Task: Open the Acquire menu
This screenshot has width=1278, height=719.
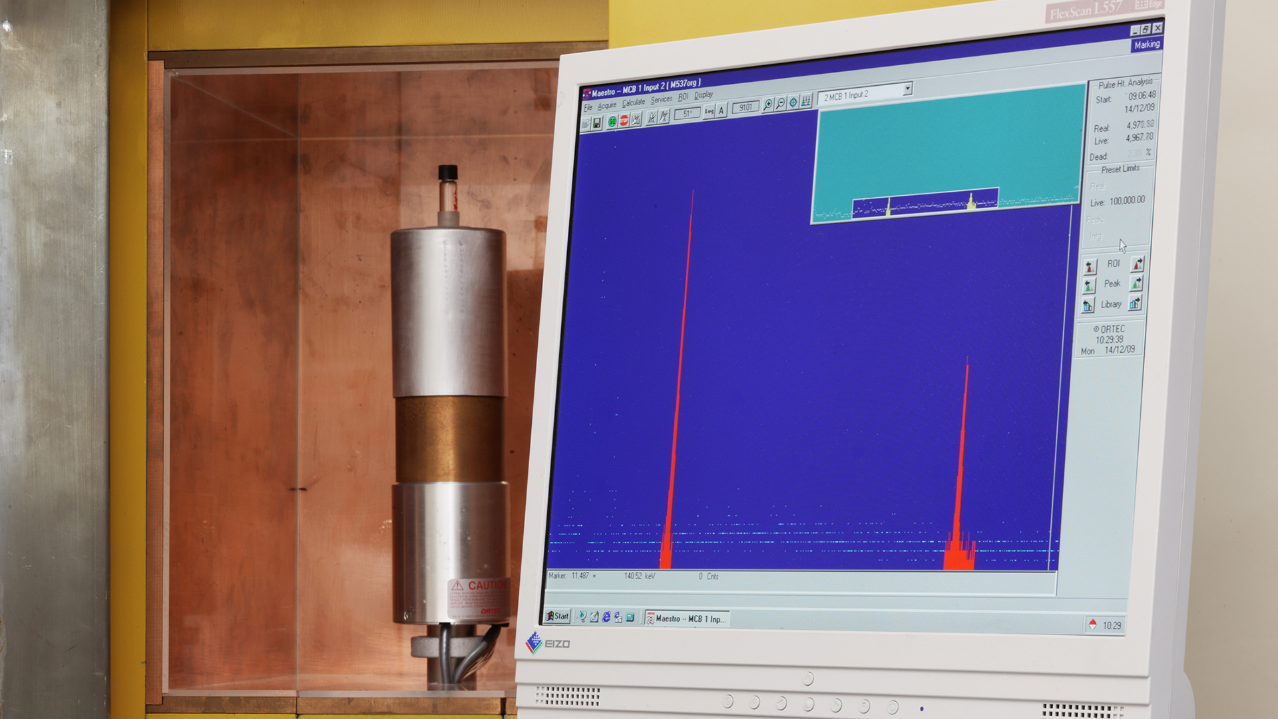Action: coord(606,106)
